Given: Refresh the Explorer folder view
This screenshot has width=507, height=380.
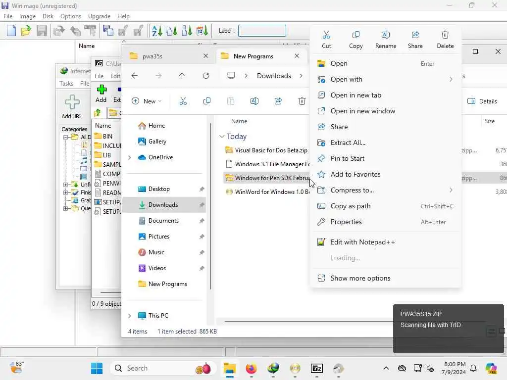Looking at the screenshot, I should click(x=205, y=76).
